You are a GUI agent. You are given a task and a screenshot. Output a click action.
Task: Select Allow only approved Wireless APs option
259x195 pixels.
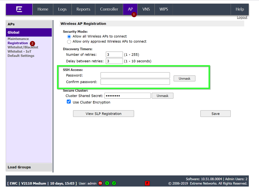pyautogui.click(x=69, y=42)
